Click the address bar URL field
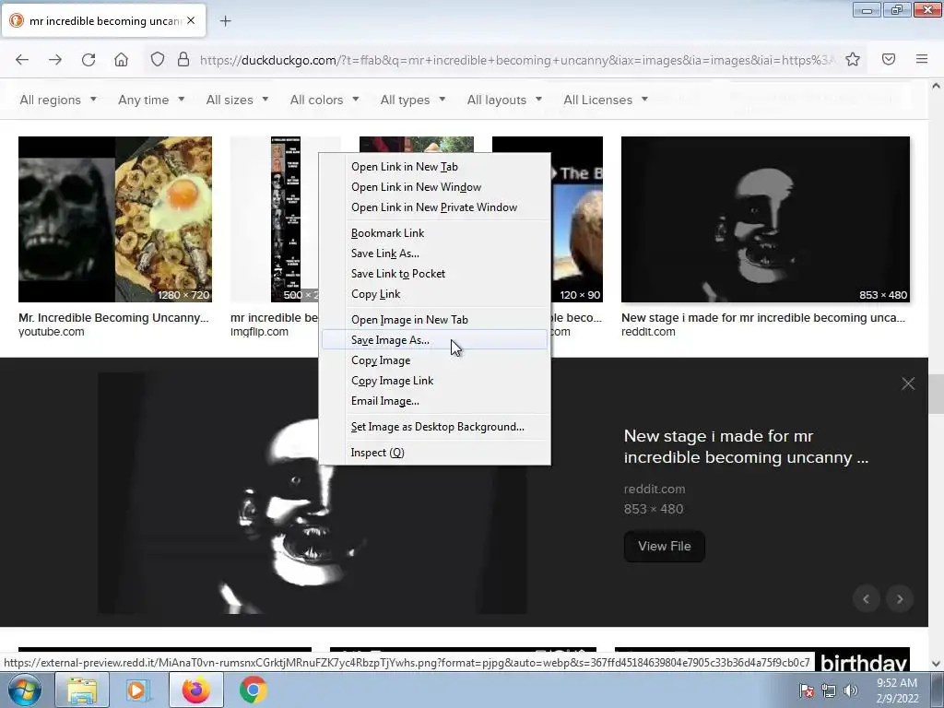Viewport: 944px width, 708px height. (518, 60)
